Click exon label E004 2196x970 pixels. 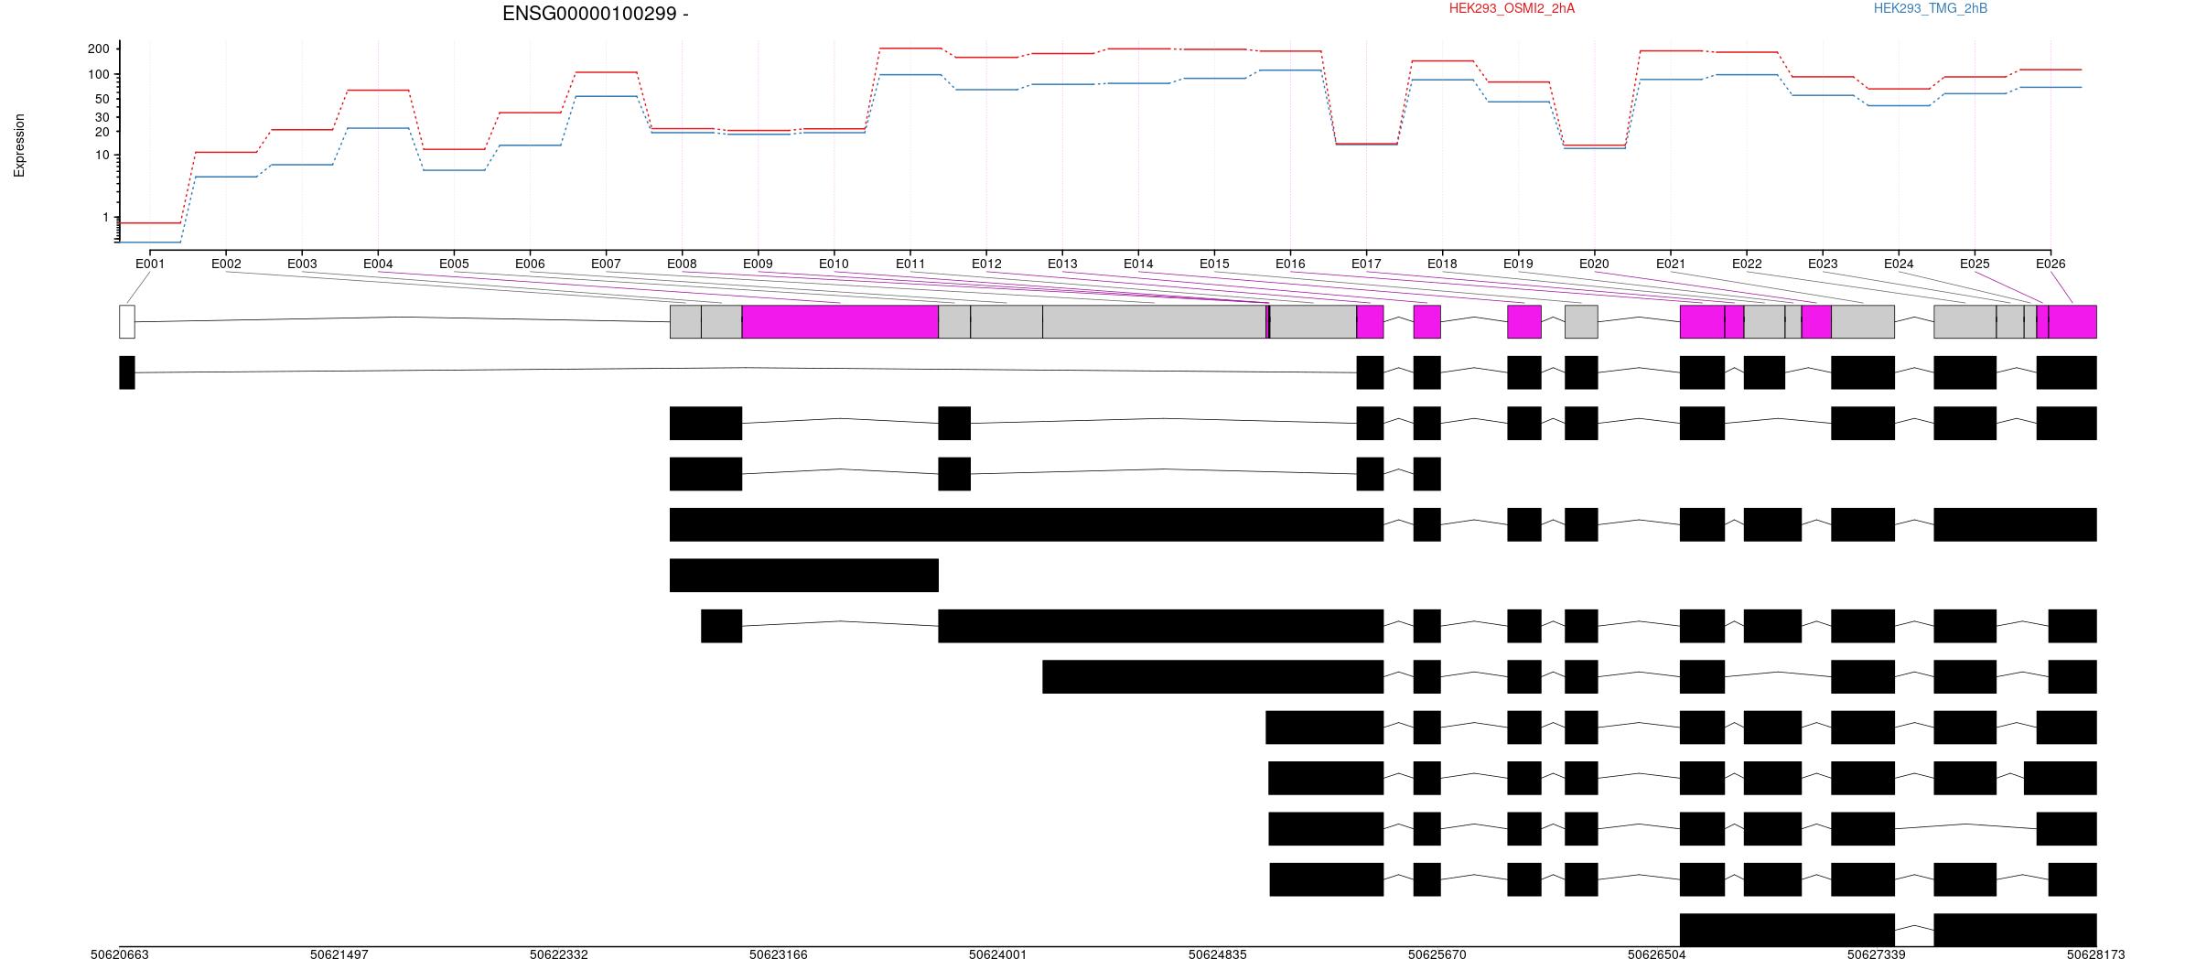pyautogui.click(x=378, y=264)
